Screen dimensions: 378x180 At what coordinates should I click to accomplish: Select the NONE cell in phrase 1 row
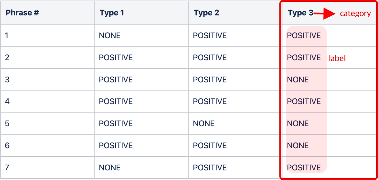click(110, 35)
